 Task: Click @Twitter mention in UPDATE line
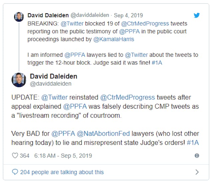coord(54,98)
